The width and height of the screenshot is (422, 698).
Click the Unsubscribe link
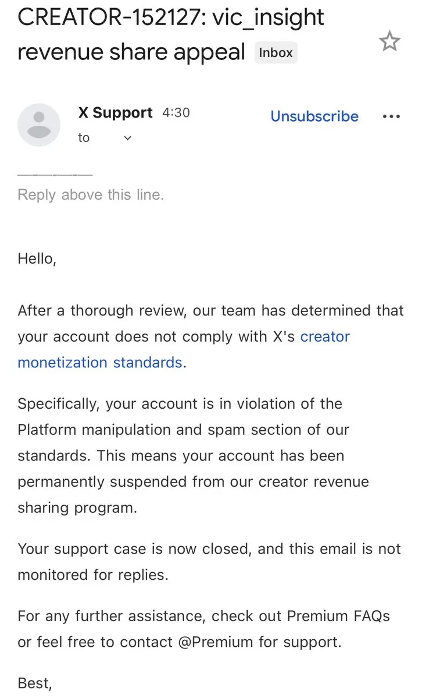(314, 116)
